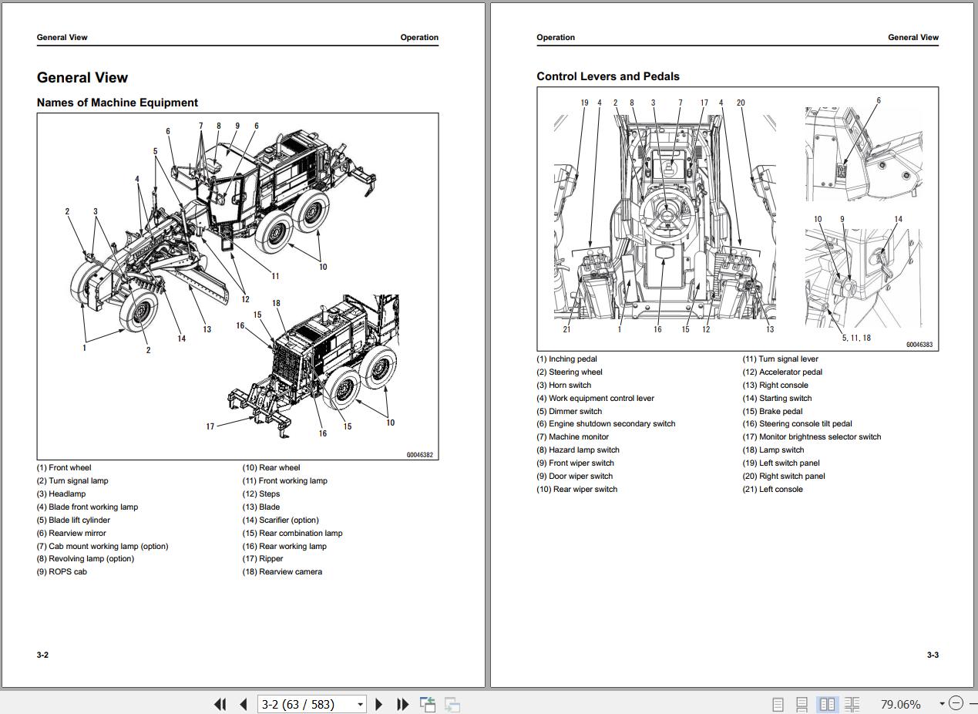Enable continuous scrolling page view
This screenshot has height=714, width=978.
[x=802, y=704]
